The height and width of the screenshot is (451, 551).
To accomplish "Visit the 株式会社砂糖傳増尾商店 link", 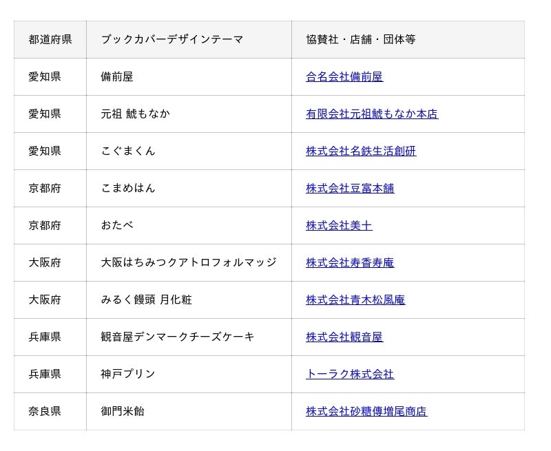I will click(366, 411).
